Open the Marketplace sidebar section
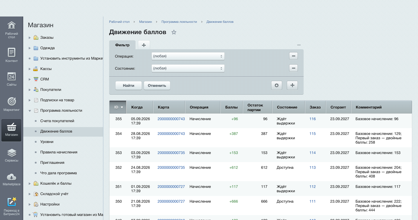This screenshot has height=220, width=418. pos(11,179)
